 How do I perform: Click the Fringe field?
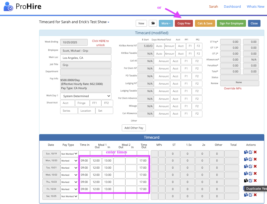(82, 103)
